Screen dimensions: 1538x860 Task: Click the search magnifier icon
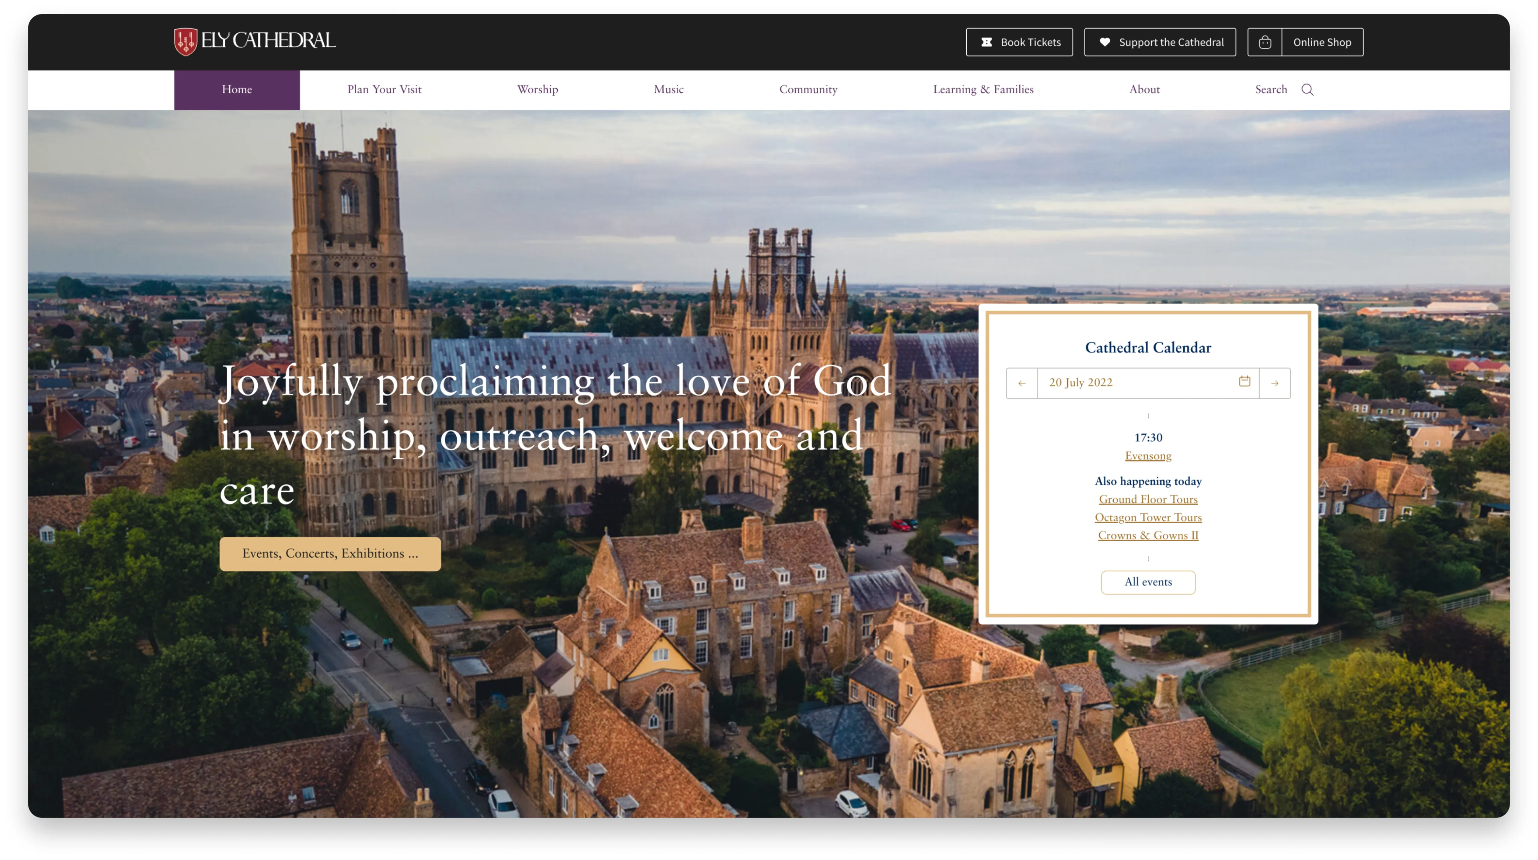(1308, 90)
